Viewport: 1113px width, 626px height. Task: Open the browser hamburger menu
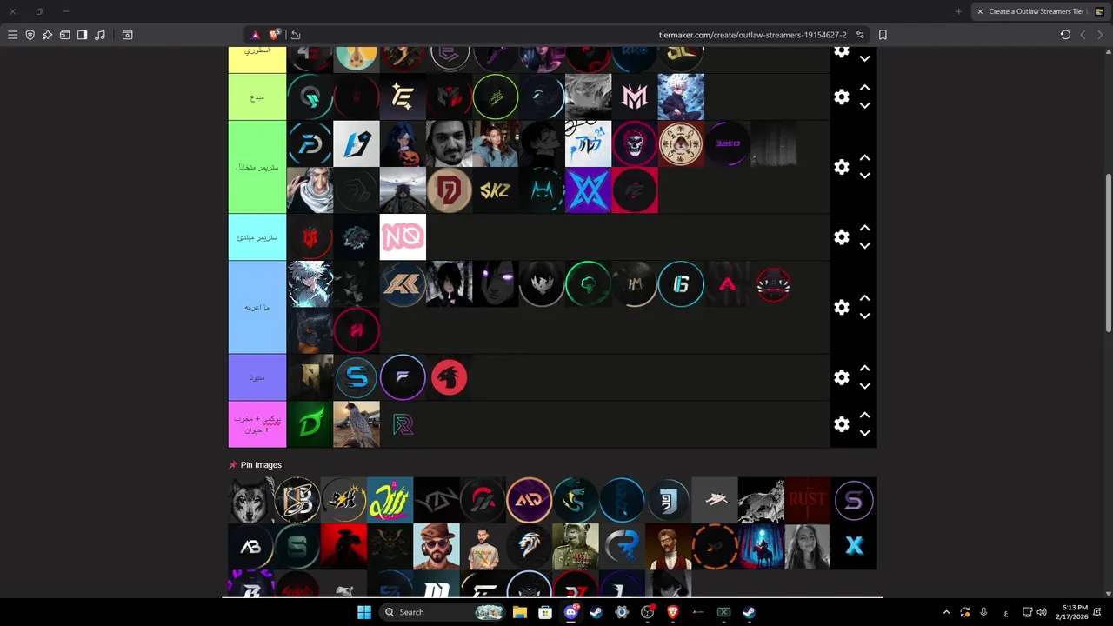coord(12,35)
